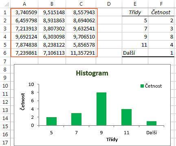Click the chart bar for class 7
176x146 pixels.
pos(76,119)
